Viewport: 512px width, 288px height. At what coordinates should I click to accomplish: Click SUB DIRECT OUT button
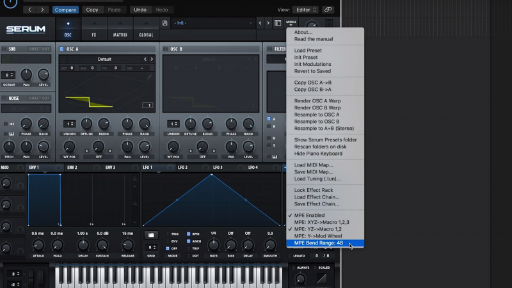click(x=39, y=49)
